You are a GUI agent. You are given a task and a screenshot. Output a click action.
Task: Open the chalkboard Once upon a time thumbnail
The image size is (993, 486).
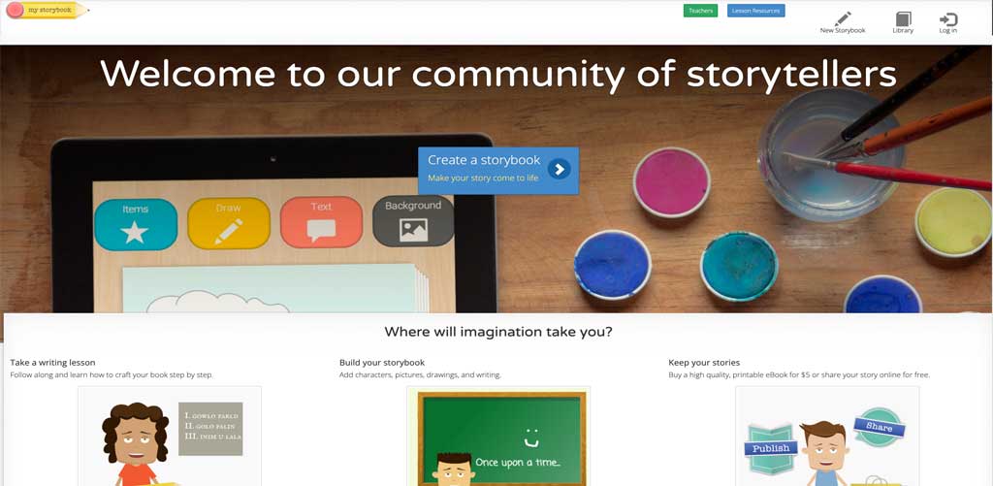(498, 436)
